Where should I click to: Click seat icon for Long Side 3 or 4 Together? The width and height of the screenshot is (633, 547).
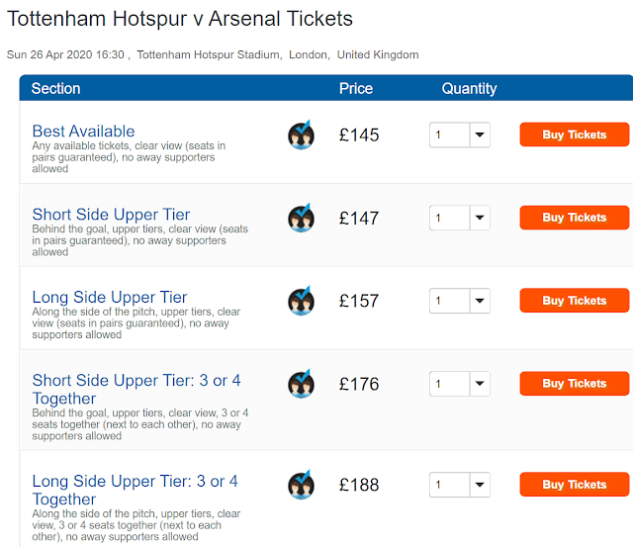point(301,485)
